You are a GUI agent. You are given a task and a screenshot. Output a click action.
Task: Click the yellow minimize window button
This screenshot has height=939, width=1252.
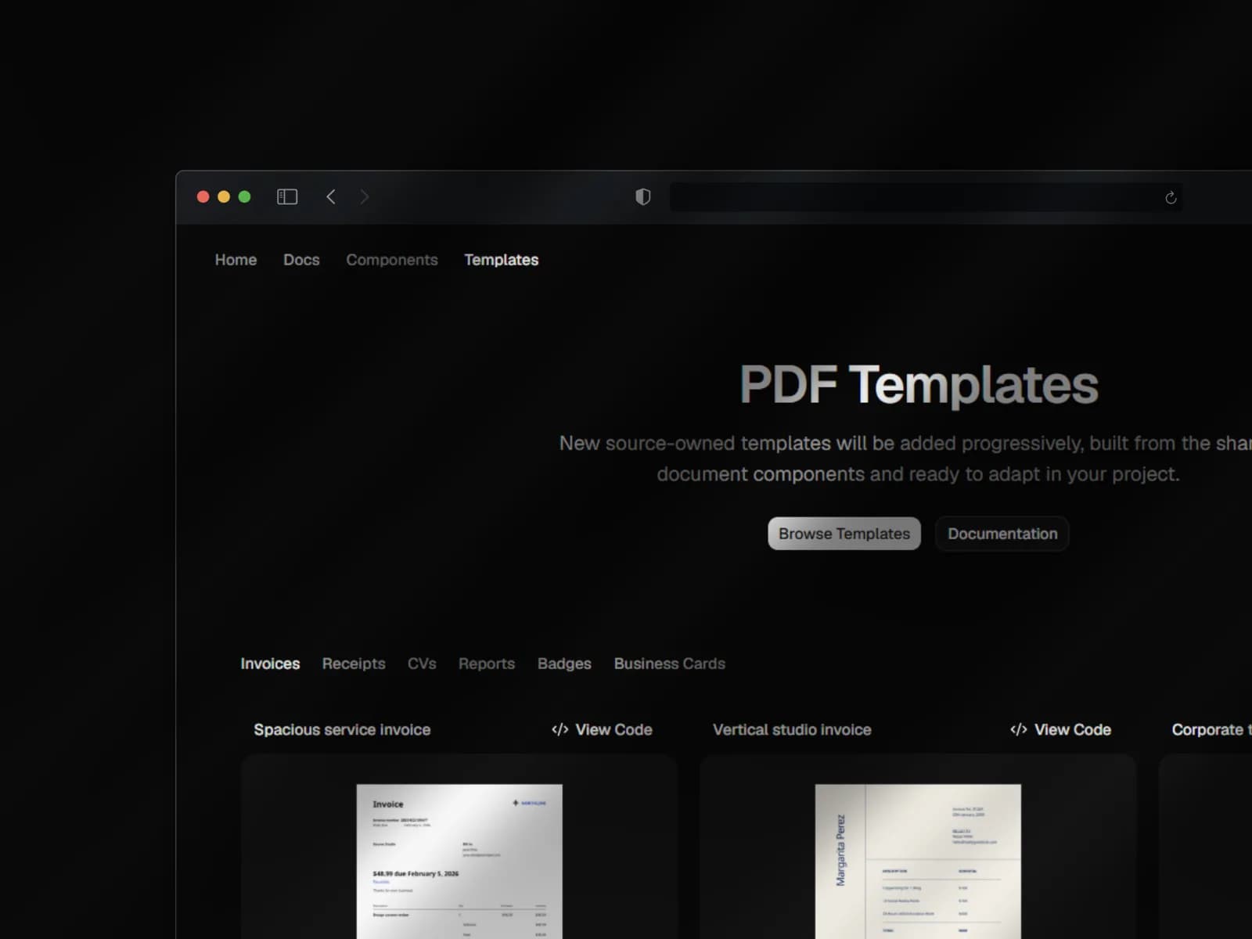(224, 197)
